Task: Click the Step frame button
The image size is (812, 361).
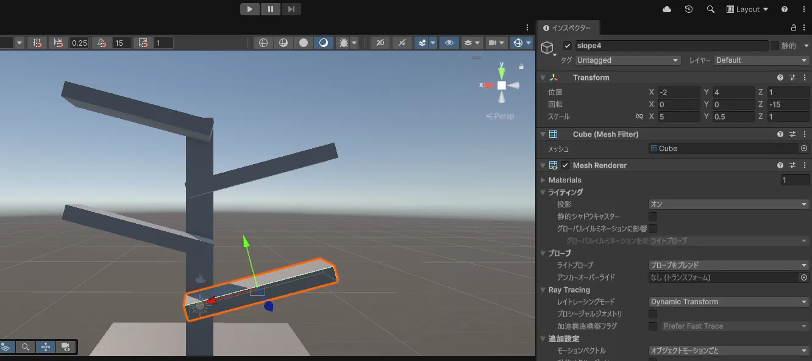Action: coord(291,9)
